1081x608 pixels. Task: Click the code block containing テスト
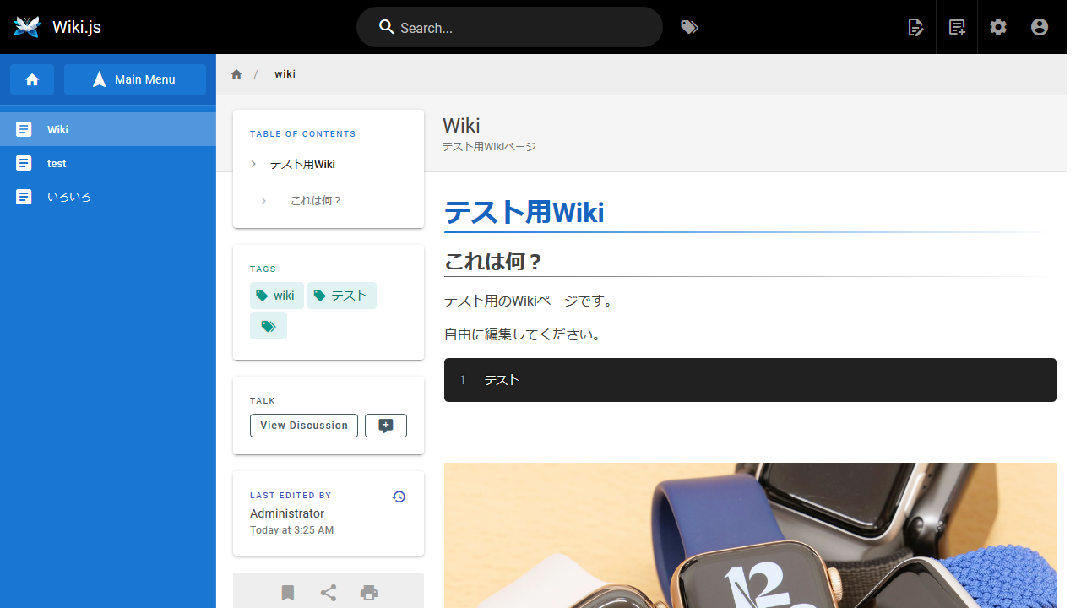[750, 380]
